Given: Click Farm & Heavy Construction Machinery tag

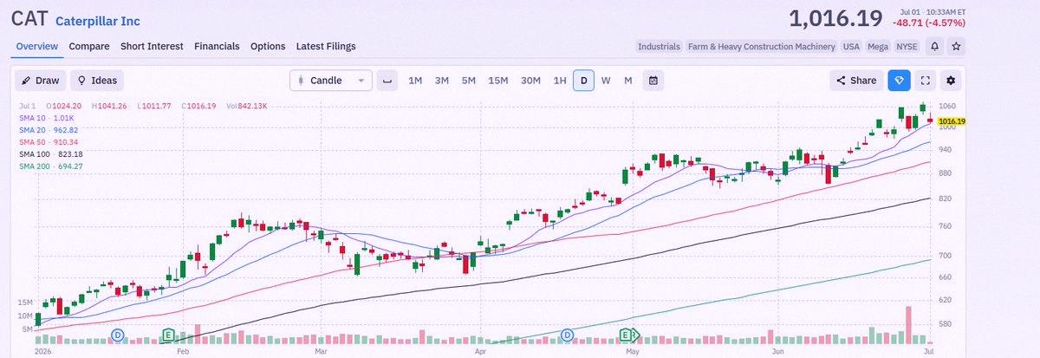Looking at the screenshot, I should pos(762,46).
